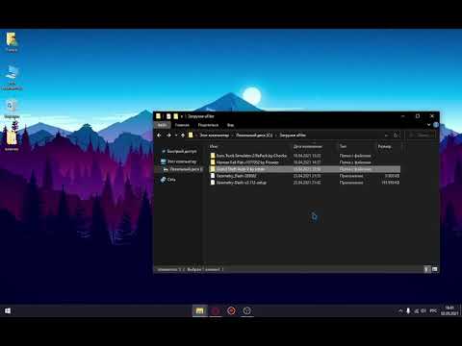Select Корзина desktop icon
The width and height of the screenshot is (462, 346).
pyautogui.click(x=12, y=109)
